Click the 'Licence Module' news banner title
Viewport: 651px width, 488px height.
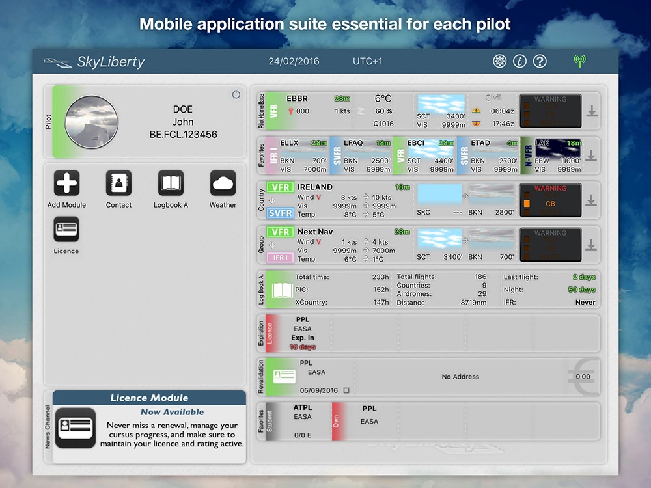[x=149, y=398]
